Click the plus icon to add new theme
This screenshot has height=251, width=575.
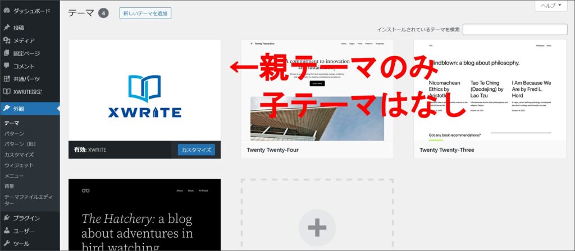click(317, 227)
